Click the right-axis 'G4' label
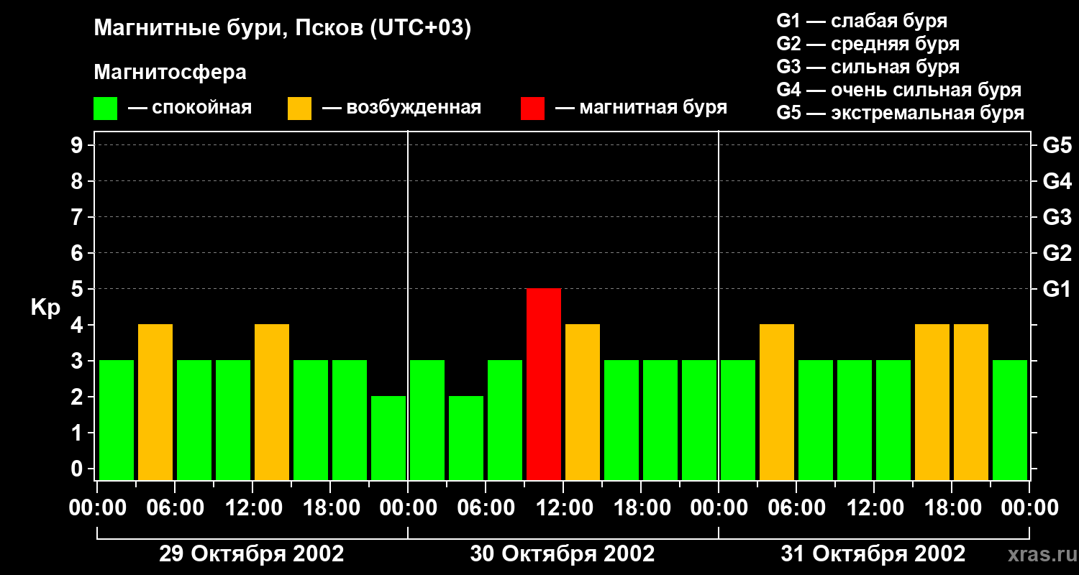This screenshot has height=575, width=1079. point(1057,182)
